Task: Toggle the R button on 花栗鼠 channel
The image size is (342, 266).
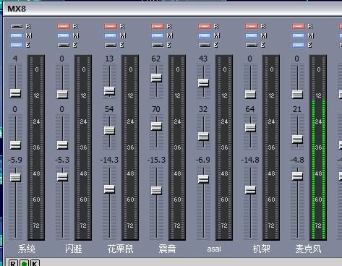Action: (x=111, y=26)
